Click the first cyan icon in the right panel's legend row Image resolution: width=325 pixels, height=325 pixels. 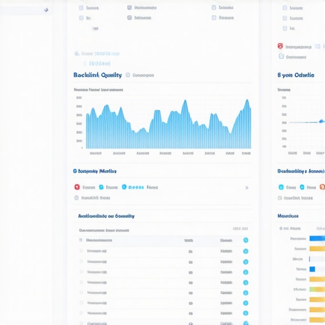pyautogui.click(x=281, y=187)
